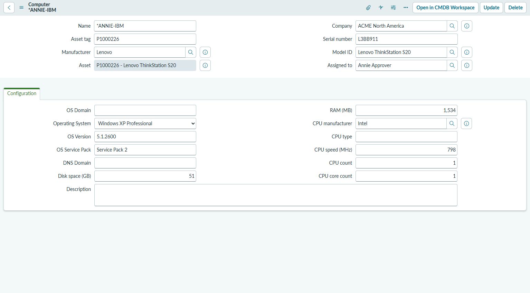Screen dimensions: 530x293
Task: Go back using the header arrow
Action: (9, 8)
